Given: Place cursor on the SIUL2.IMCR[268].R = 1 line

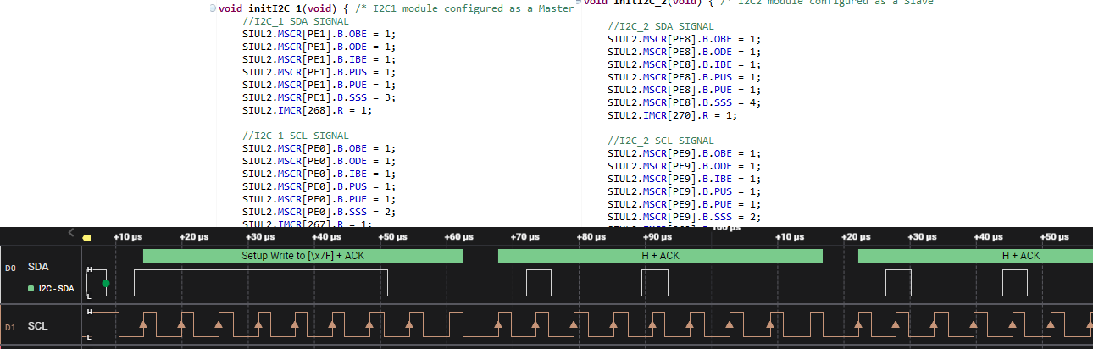Looking at the screenshot, I should click(307, 110).
